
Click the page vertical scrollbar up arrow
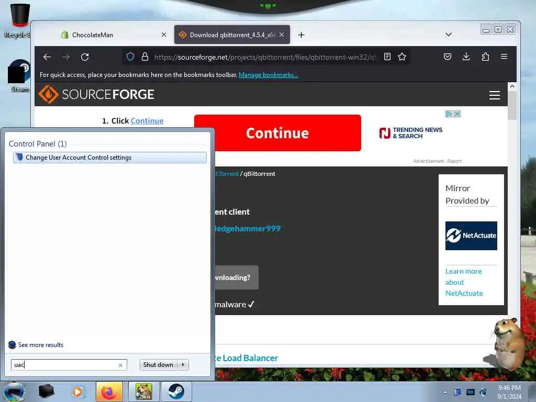tap(512, 86)
